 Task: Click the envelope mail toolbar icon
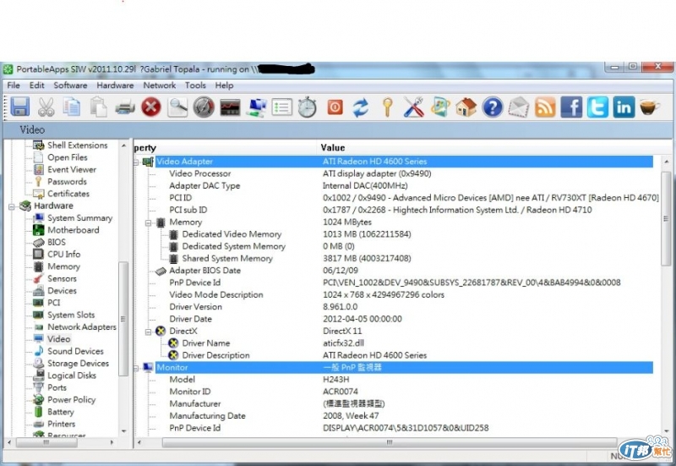[519, 107]
